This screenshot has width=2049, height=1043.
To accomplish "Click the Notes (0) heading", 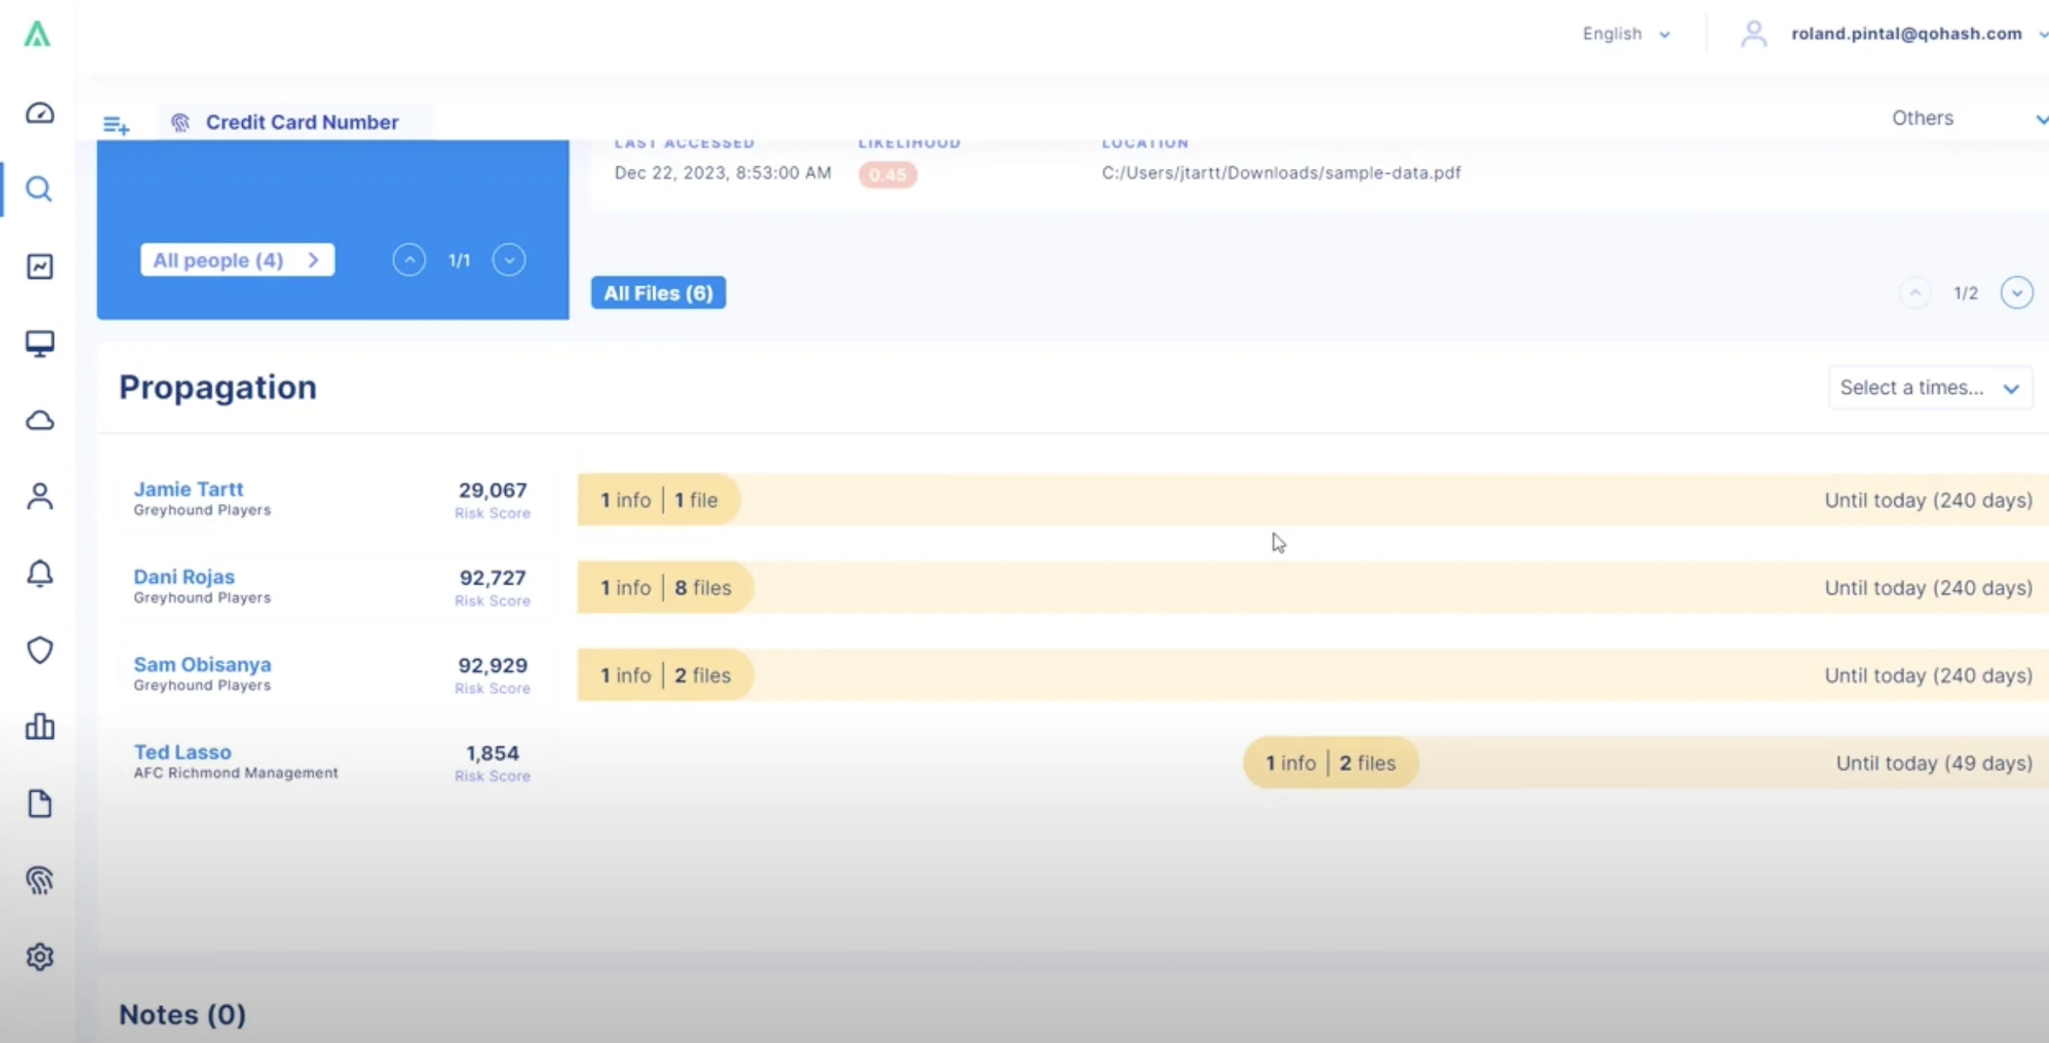I will point(182,1014).
